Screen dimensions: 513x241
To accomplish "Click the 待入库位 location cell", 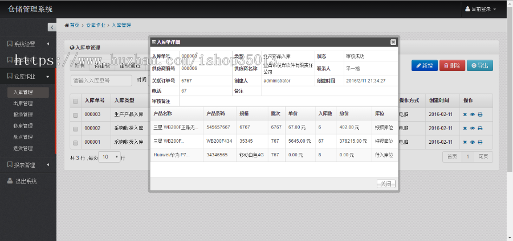I will coord(384,155).
